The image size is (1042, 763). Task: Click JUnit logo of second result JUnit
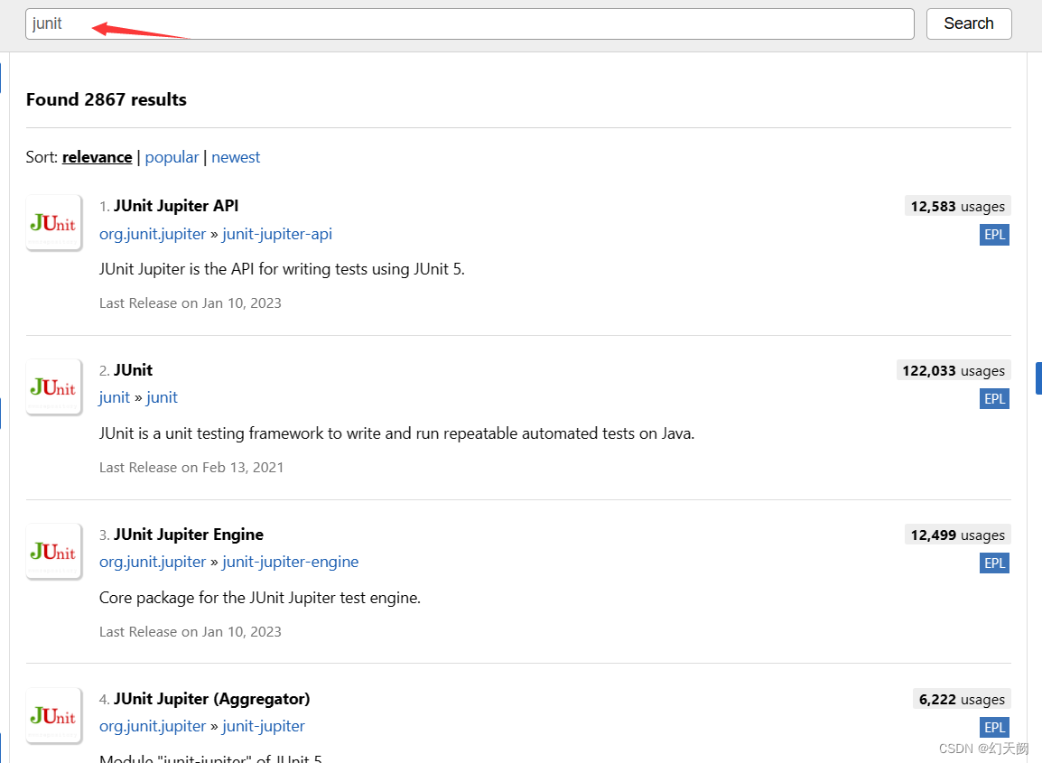[x=54, y=386]
